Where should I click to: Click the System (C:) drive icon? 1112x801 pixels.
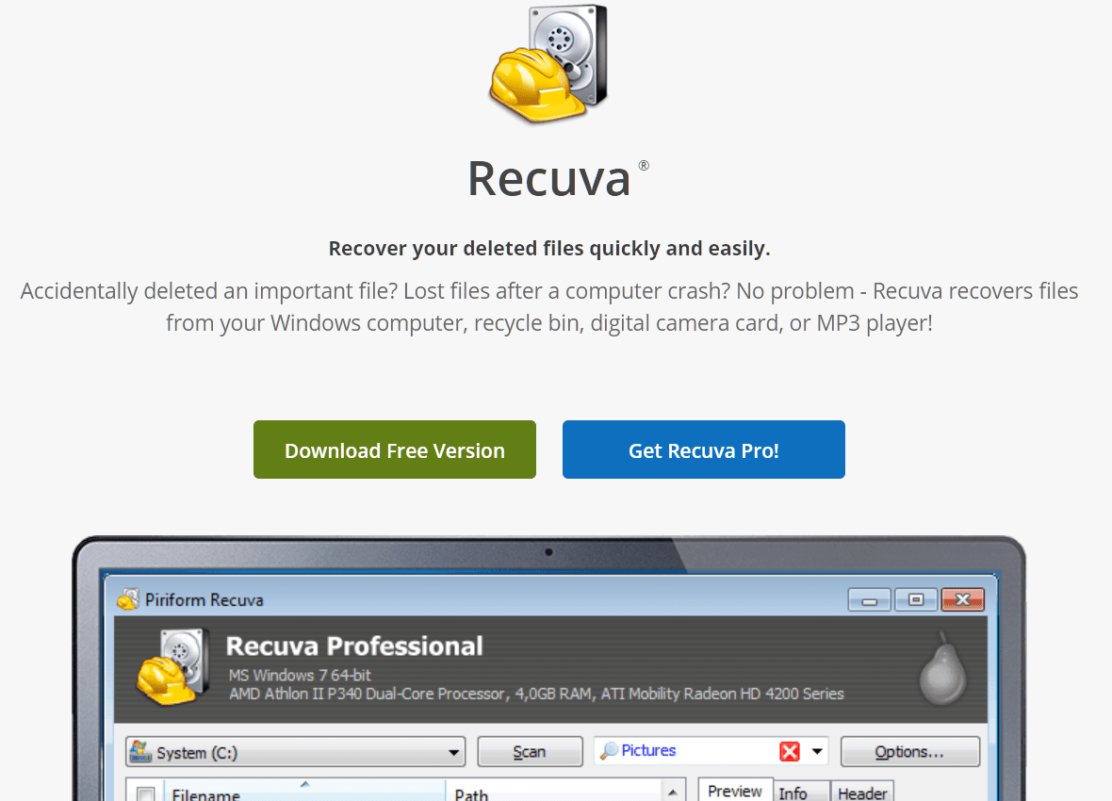pyautogui.click(x=140, y=751)
